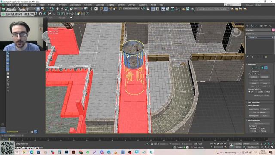Screen dimensions: 275x155
Task: Switch to the Modify command panel tab
Action: [252, 26]
